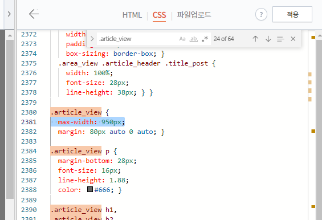Select the CSS tab
The width and height of the screenshot is (322, 220).
(x=159, y=15)
